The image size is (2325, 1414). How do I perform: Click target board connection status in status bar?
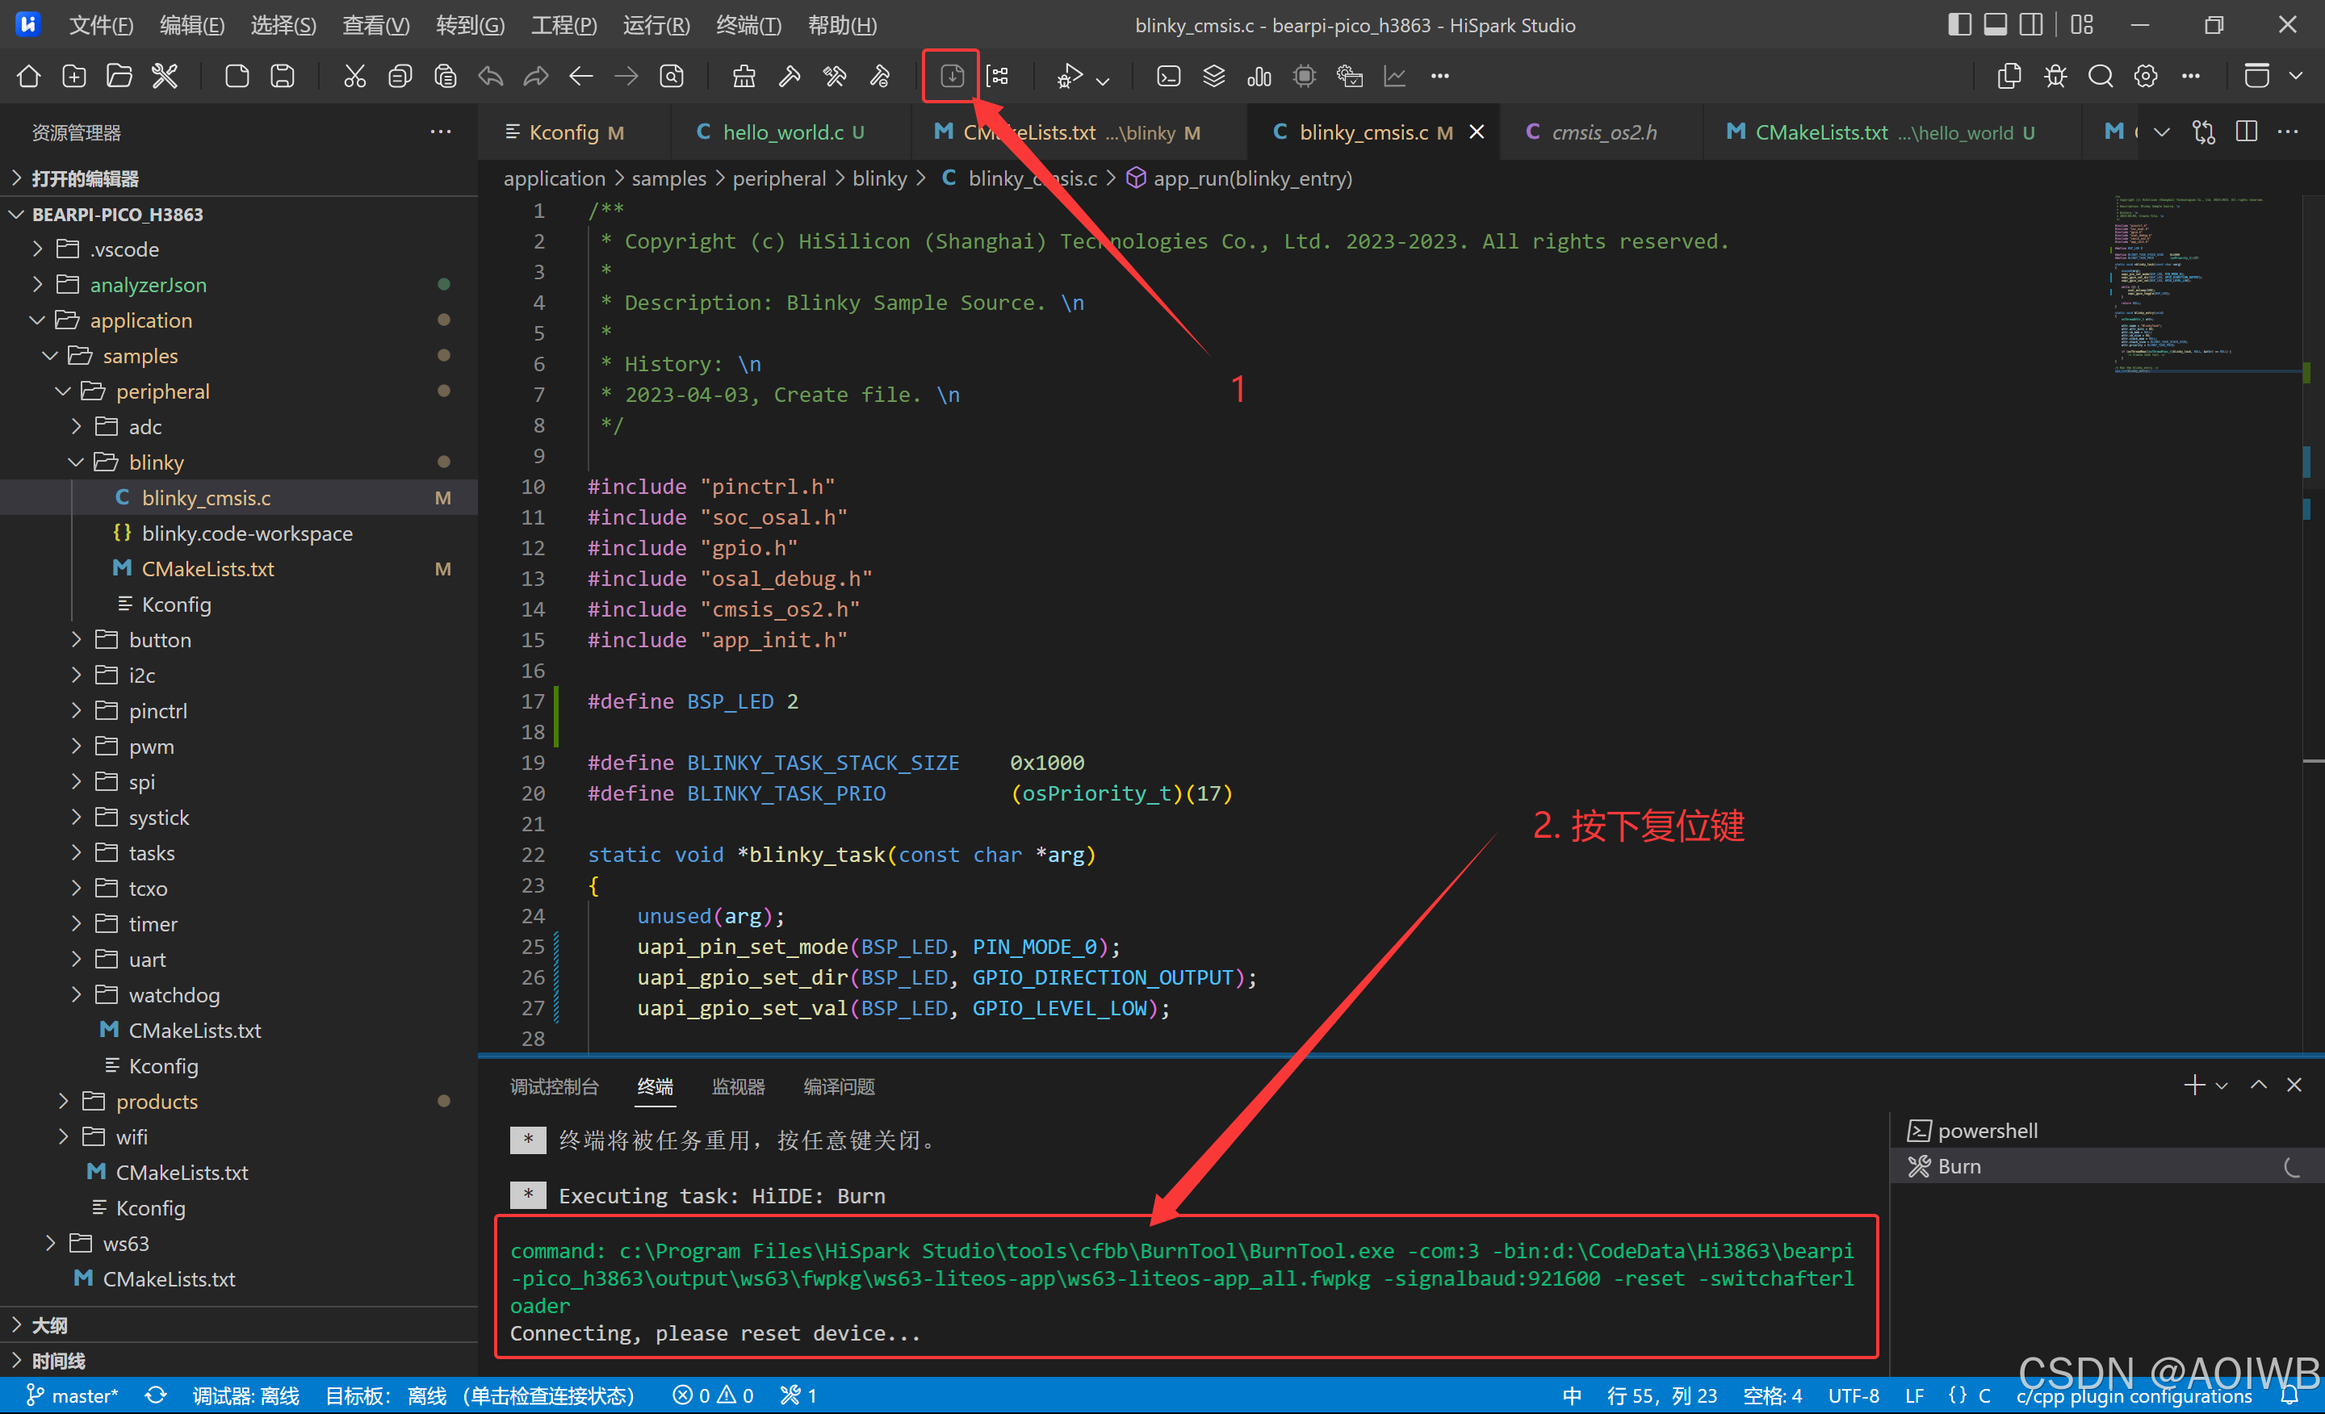[480, 1395]
